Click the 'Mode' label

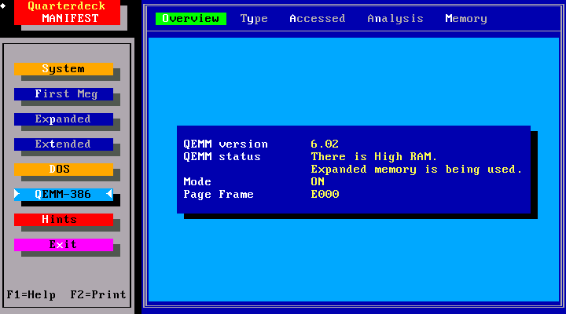point(197,181)
